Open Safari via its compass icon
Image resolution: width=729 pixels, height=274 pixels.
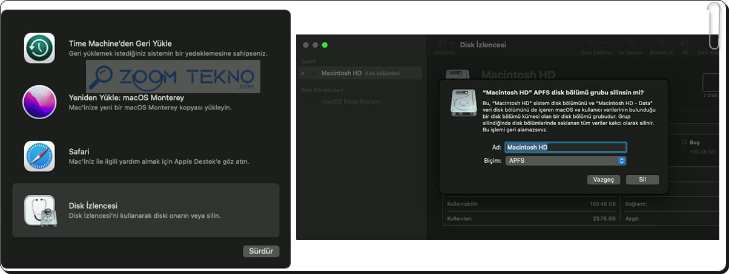tap(39, 156)
